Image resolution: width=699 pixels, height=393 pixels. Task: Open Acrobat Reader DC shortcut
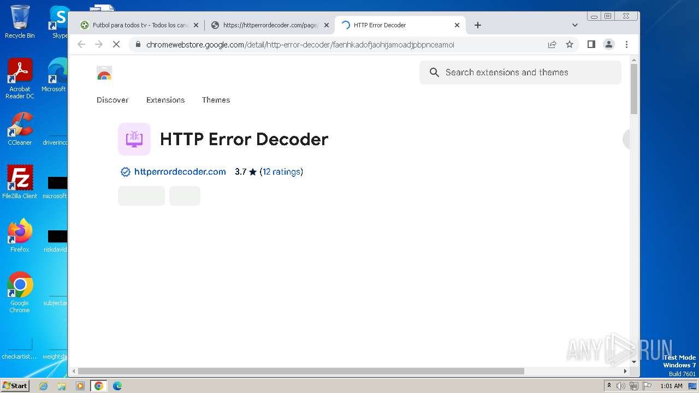coord(20,79)
